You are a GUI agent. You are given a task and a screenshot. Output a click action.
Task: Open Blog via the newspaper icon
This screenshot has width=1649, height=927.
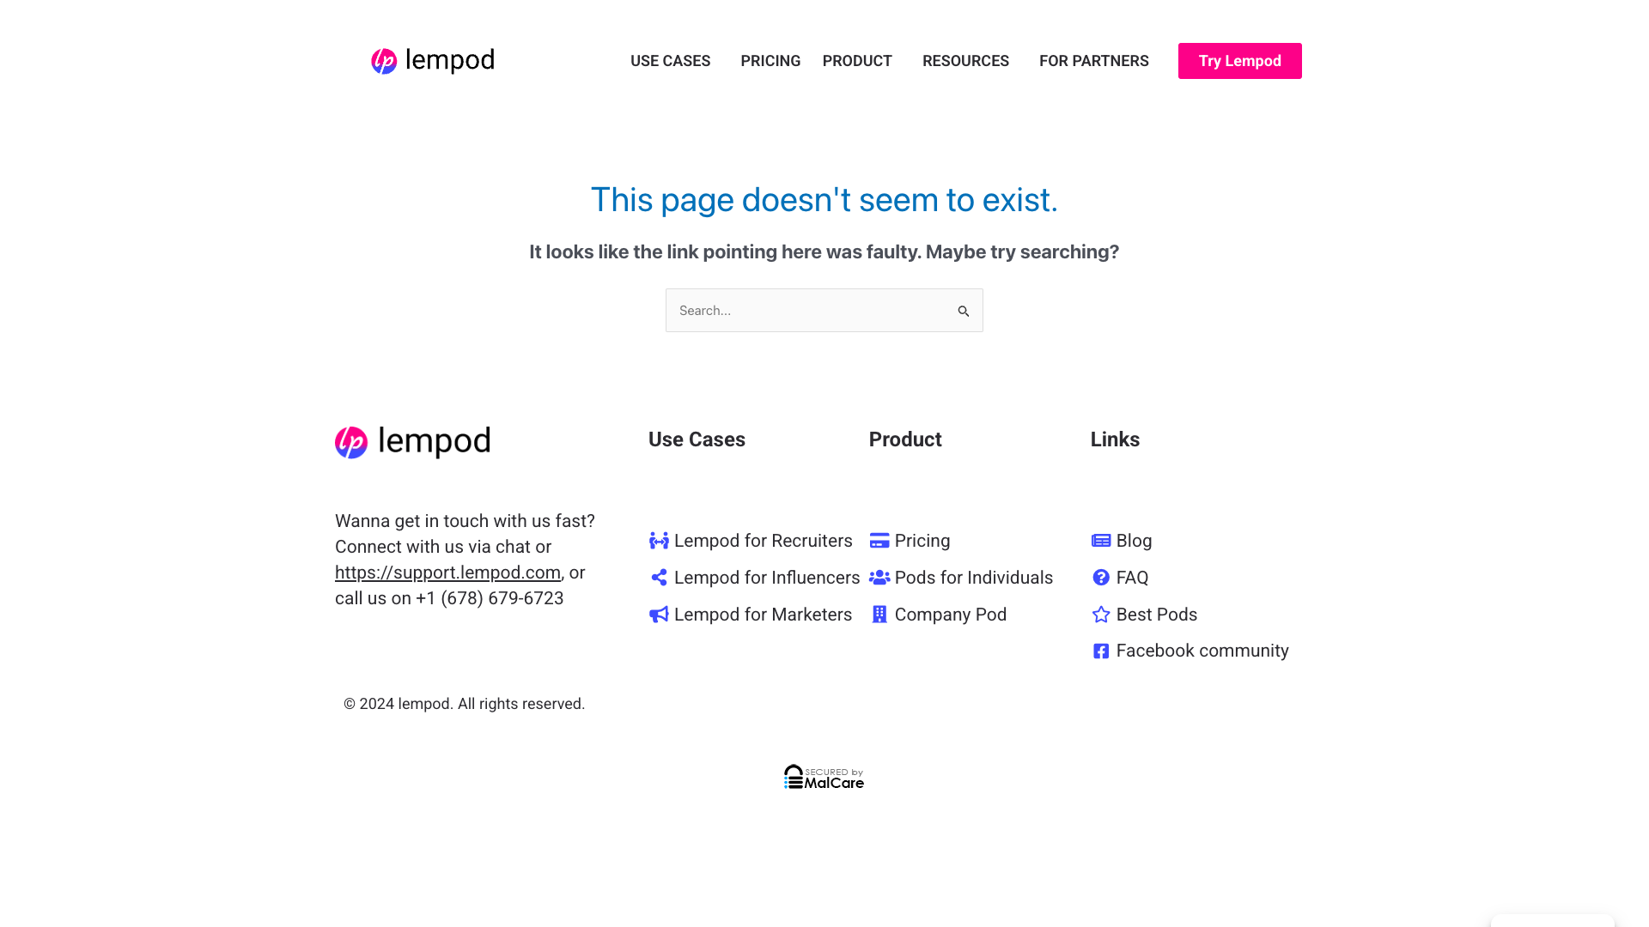click(1100, 540)
